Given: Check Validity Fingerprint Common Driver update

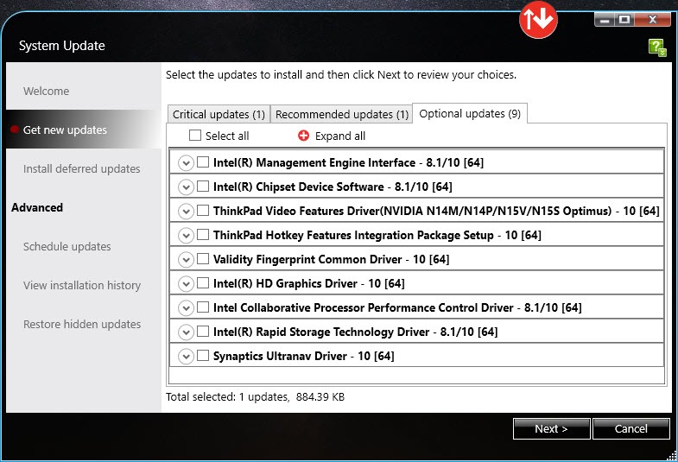Looking at the screenshot, I should [203, 259].
